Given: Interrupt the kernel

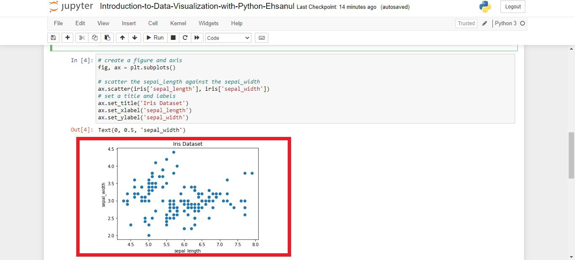Looking at the screenshot, I should [x=173, y=37].
